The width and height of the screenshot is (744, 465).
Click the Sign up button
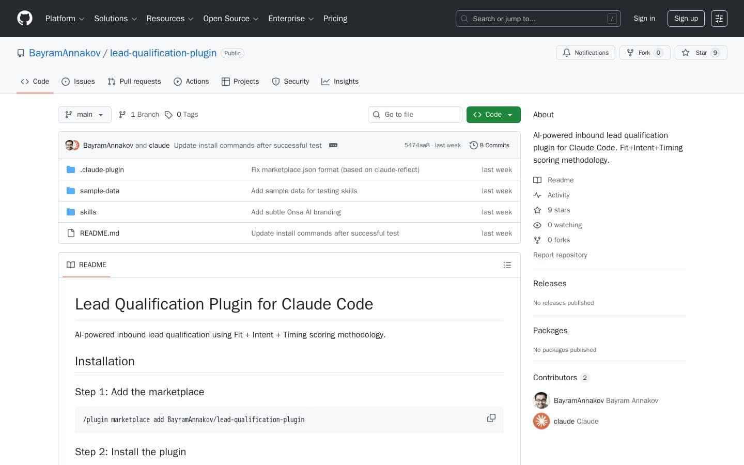tap(686, 18)
